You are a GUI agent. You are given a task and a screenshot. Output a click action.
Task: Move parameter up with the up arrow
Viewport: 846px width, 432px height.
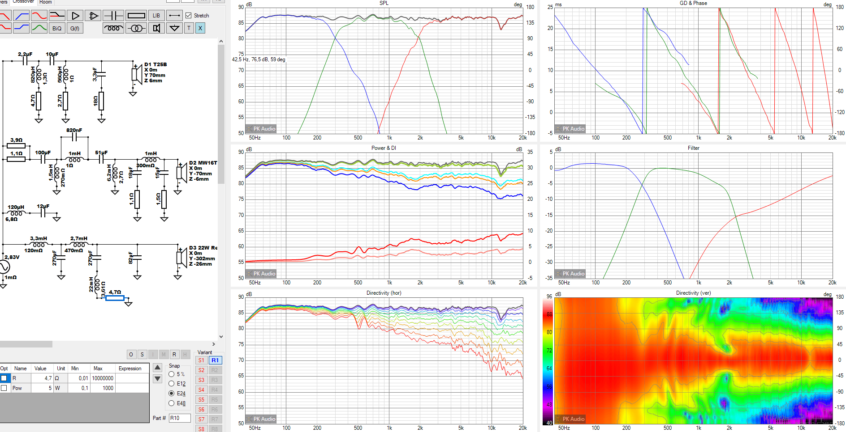pyautogui.click(x=157, y=368)
